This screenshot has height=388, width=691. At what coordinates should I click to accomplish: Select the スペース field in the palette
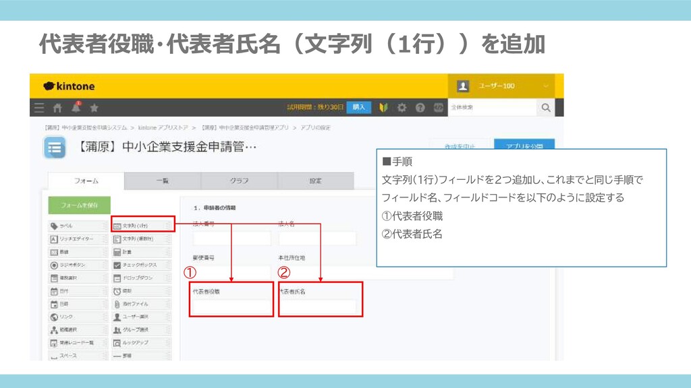coord(77,356)
